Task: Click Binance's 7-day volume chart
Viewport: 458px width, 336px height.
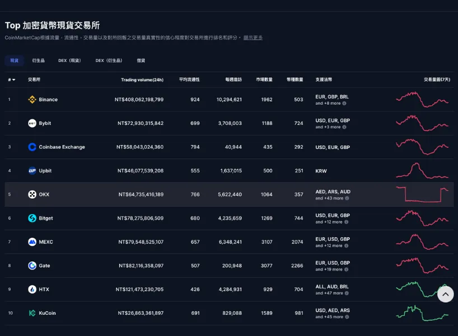Action: [422, 100]
